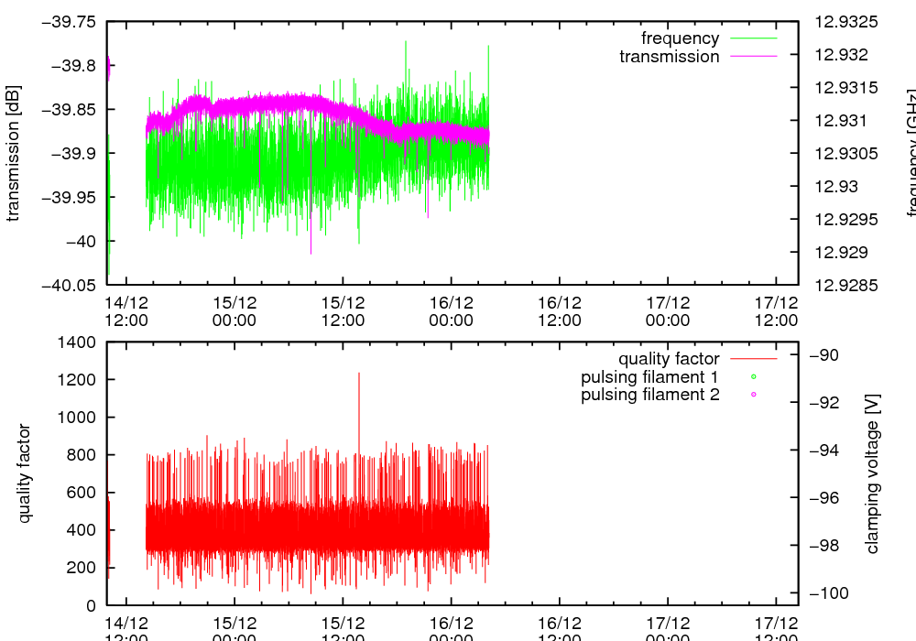This screenshot has height=641, width=916.
Task: Click the 'frequency' legend text in top plot
Action: (x=680, y=38)
